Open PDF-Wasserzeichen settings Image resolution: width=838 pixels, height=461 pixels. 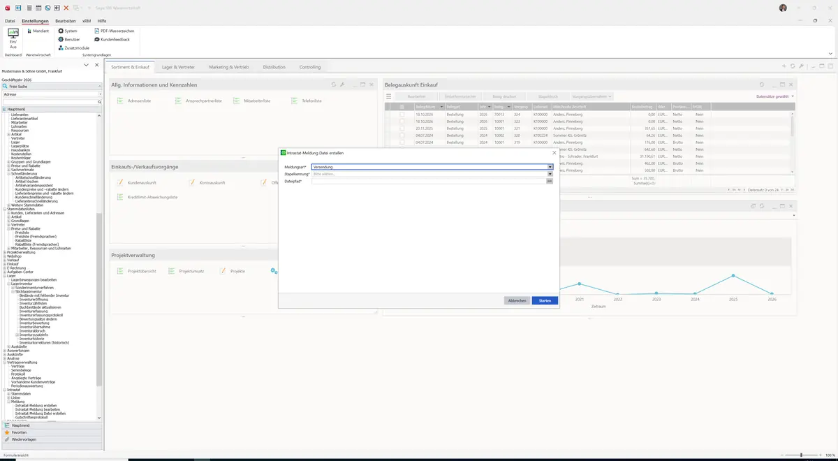click(114, 31)
